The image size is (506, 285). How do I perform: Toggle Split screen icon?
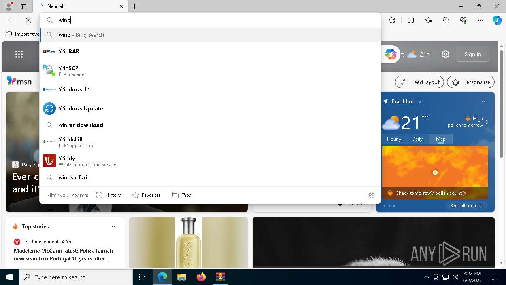pyautogui.click(x=411, y=20)
